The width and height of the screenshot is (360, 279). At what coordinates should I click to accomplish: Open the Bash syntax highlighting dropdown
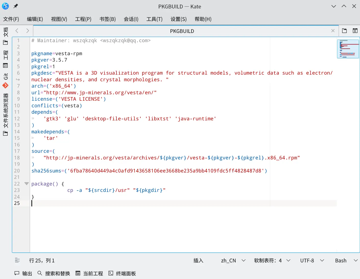pyautogui.click(x=346, y=260)
